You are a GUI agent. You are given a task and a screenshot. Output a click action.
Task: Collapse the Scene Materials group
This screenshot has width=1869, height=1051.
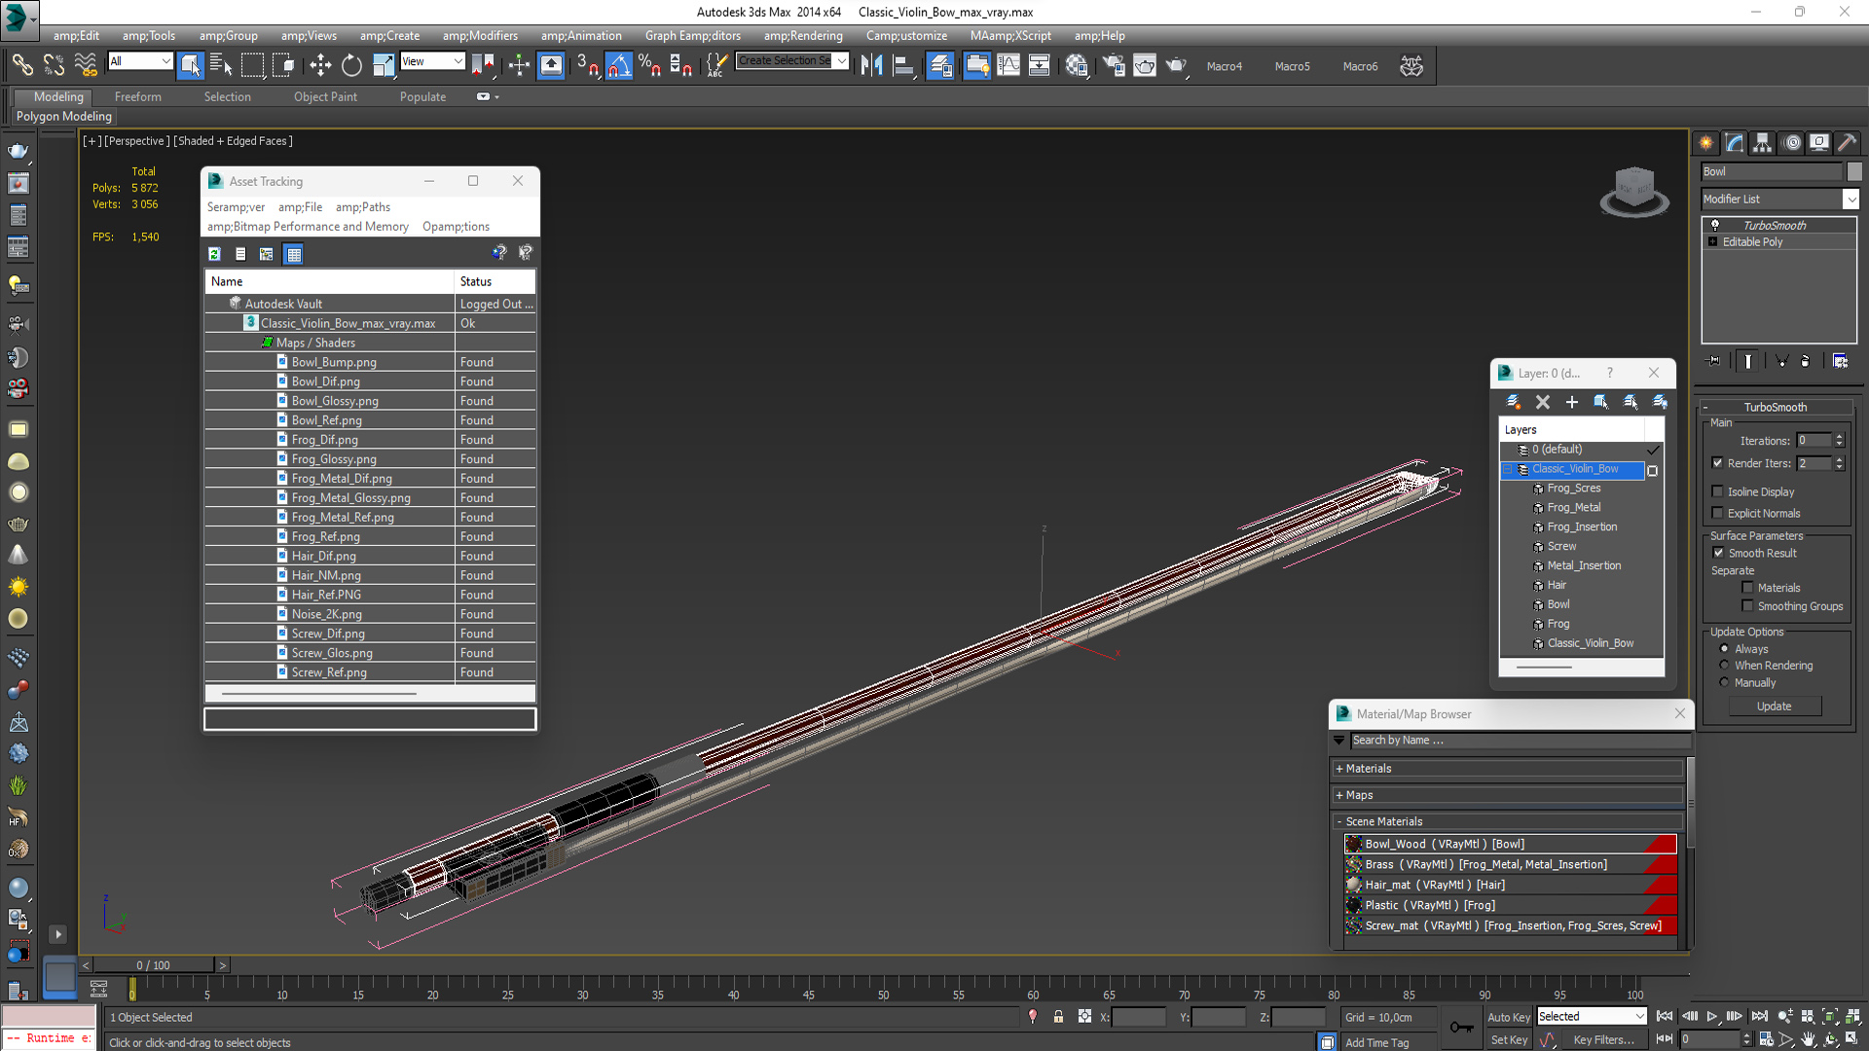tap(1339, 822)
